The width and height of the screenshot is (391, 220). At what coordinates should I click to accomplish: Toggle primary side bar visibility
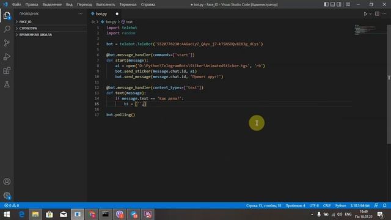326,4
